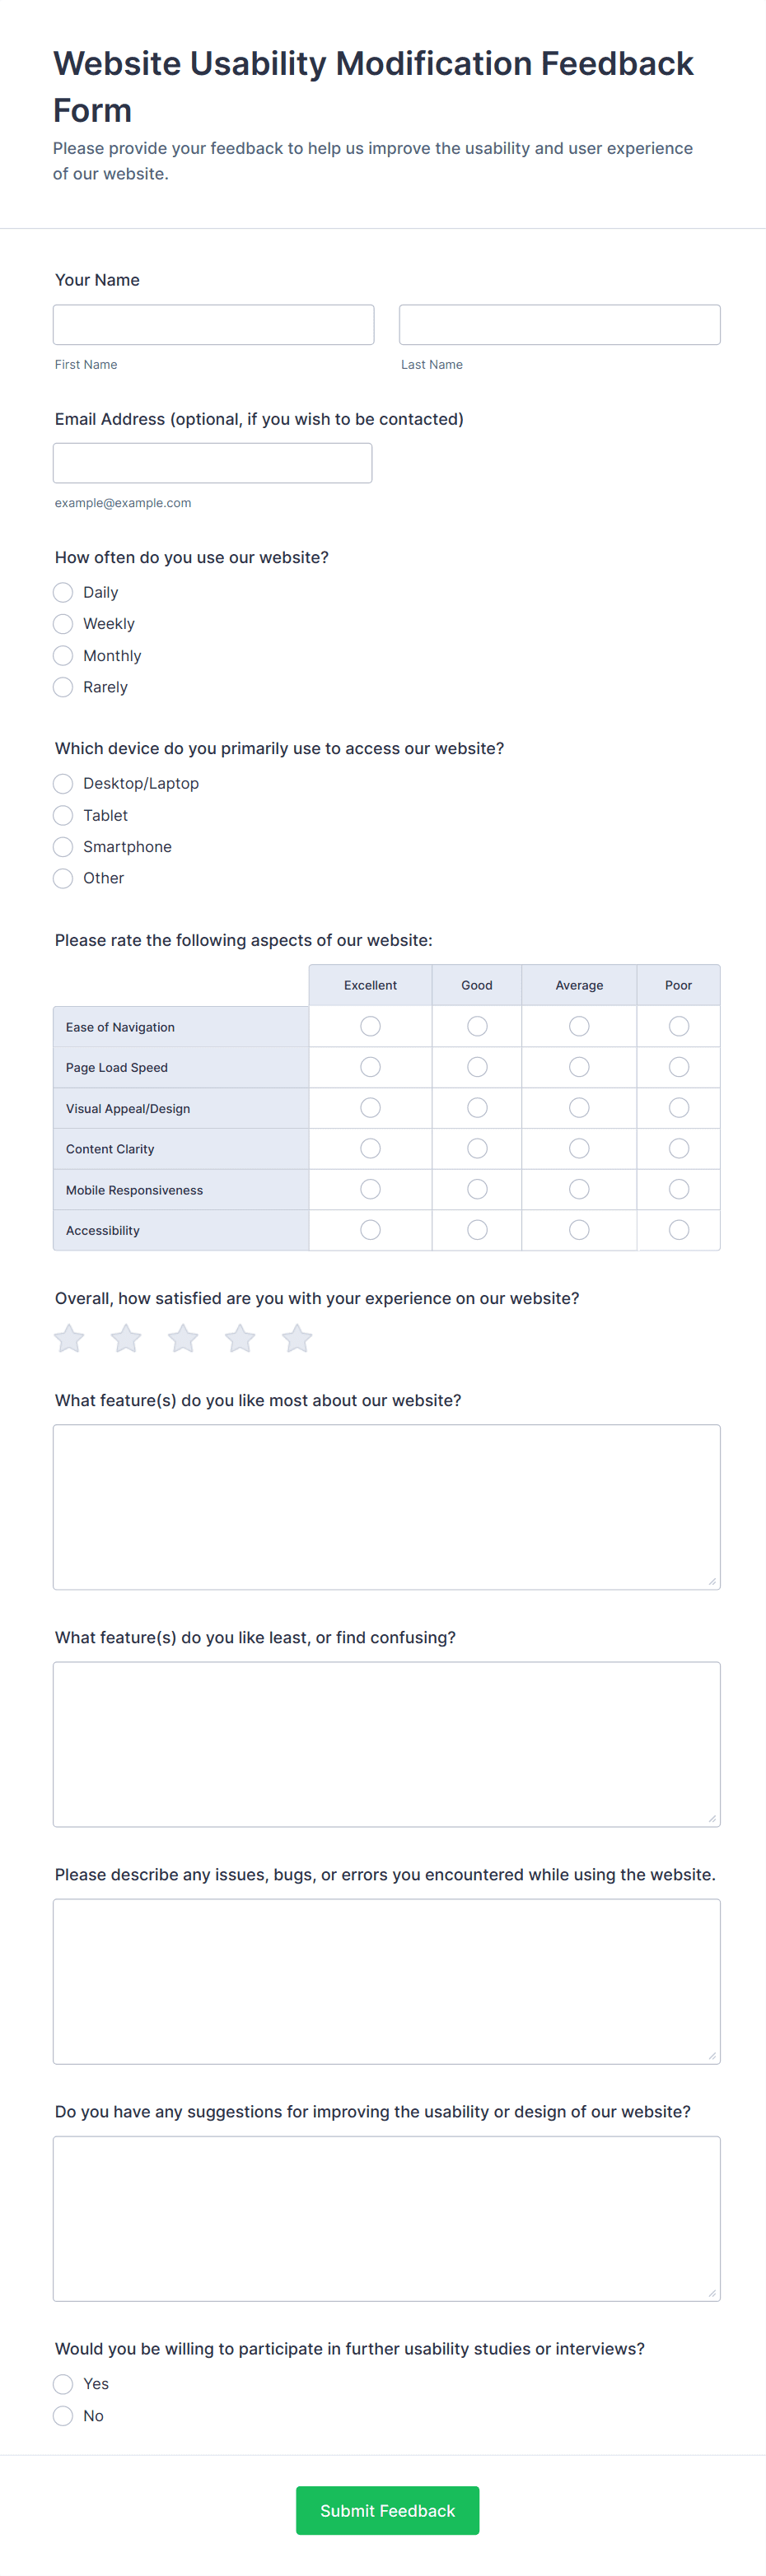The width and height of the screenshot is (766, 2576).
Task: Focus the Last Name text box
Action: (x=560, y=325)
